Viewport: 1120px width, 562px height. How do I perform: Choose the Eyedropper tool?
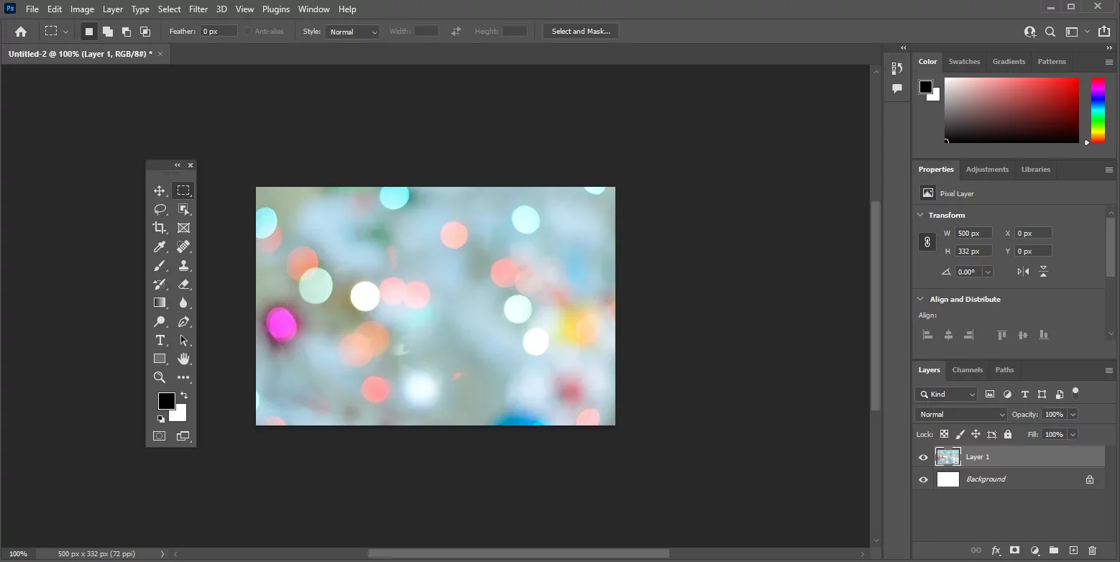click(x=159, y=247)
